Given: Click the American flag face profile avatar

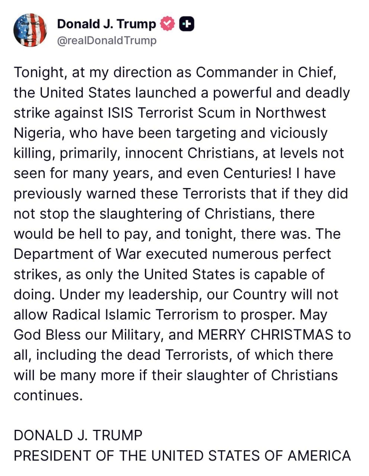Looking at the screenshot, I should click(31, 30).
